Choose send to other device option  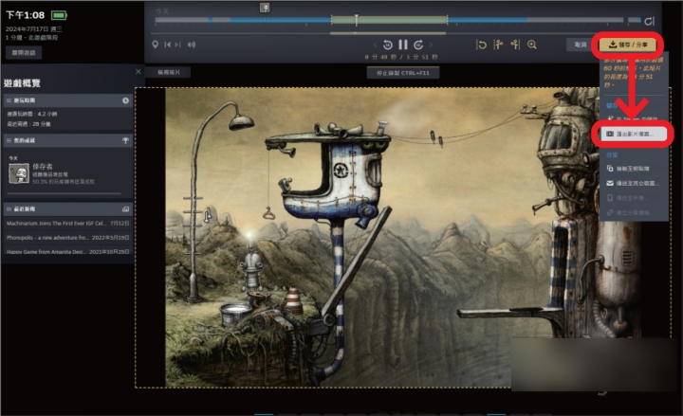coord(633,183)
